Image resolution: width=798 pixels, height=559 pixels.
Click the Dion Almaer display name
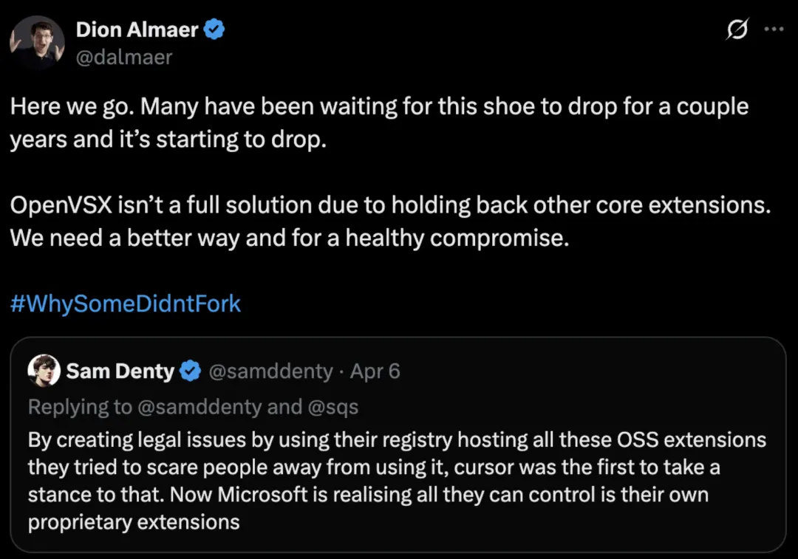[x=137, y=30]
